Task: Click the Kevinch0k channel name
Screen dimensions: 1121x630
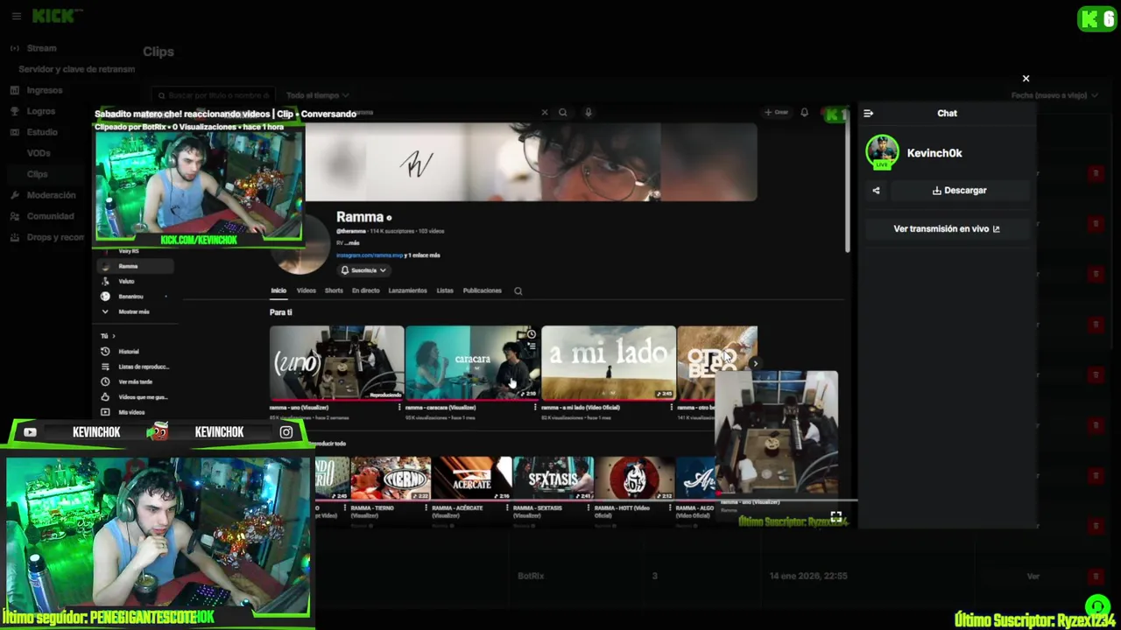Action: [934, 153]
